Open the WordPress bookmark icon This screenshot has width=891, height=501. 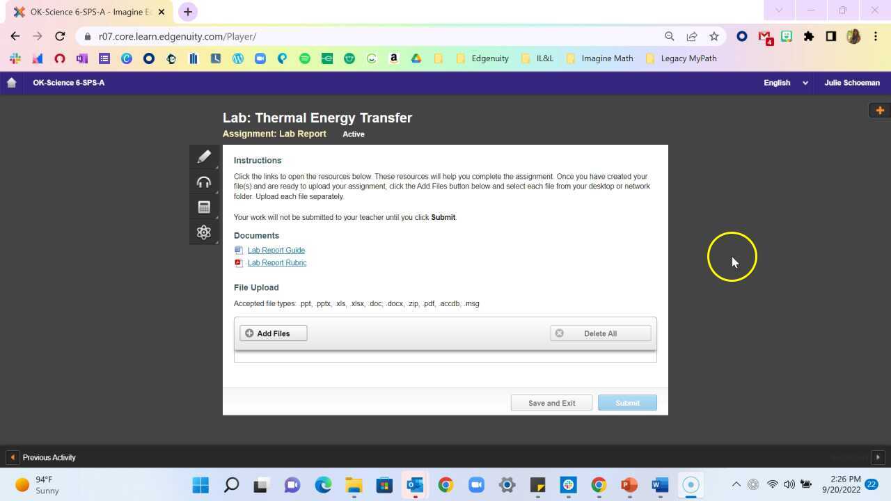pyautogui.click(x=238, y=58)
